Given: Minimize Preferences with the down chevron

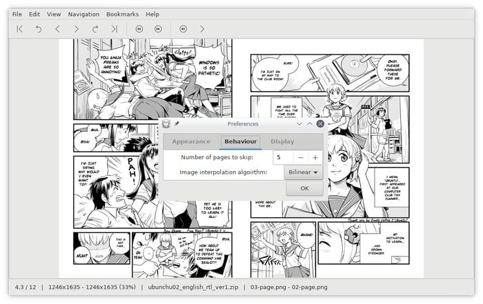Looking at the screenshot, I should click(x=299, y=123).
